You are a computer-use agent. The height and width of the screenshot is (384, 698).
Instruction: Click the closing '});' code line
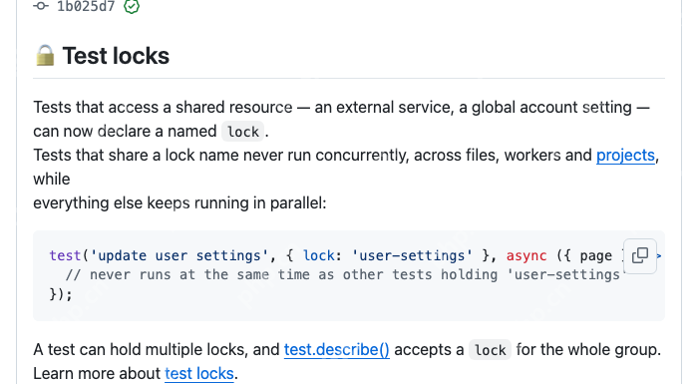pos(61,294)
